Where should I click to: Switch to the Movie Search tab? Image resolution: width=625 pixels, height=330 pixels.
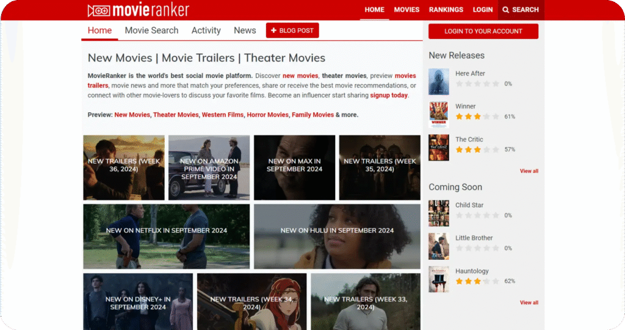pyautogui.click(x=151, y=30)
